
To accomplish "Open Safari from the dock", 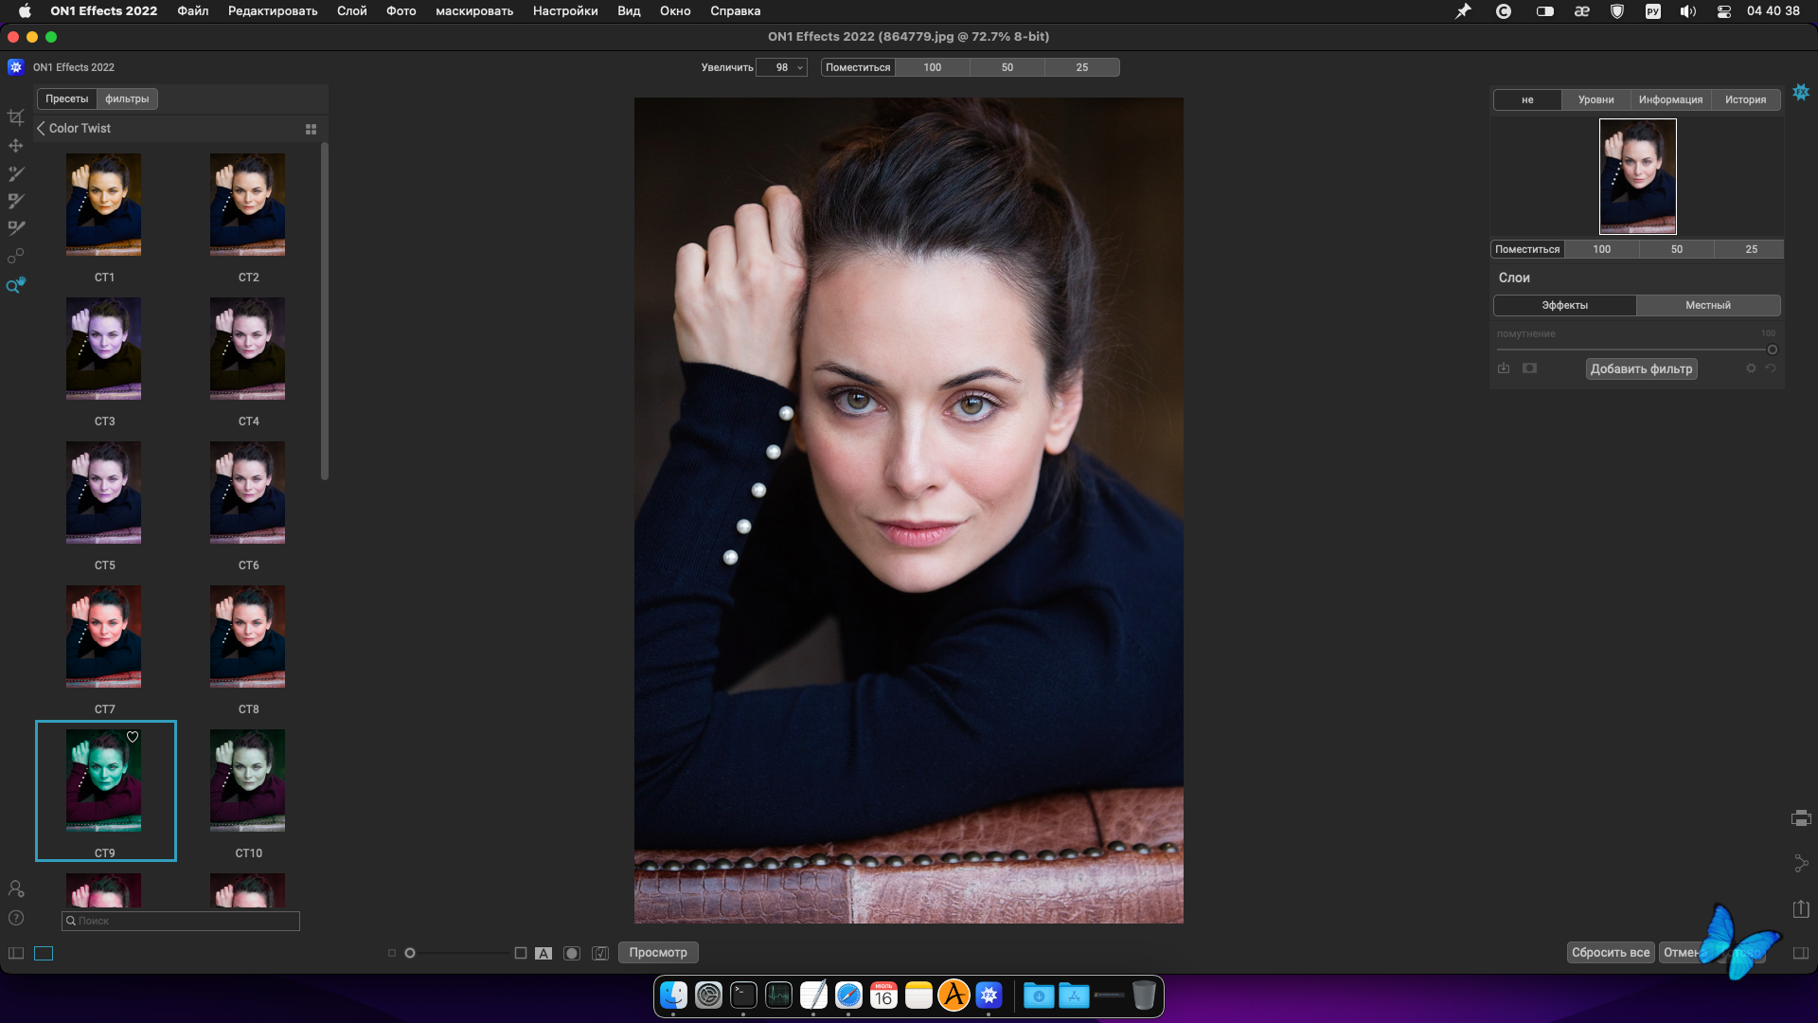I will [848, 996].
